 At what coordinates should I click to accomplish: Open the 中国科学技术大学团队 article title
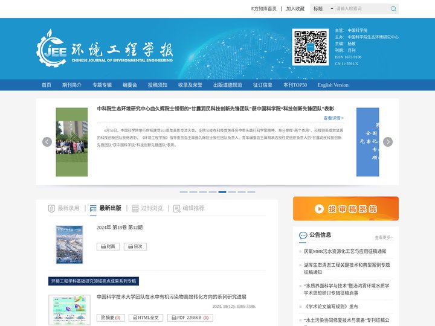(172, 297)
